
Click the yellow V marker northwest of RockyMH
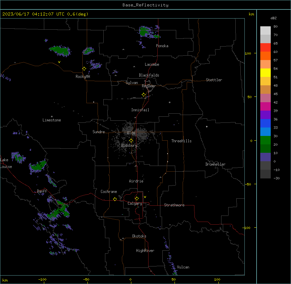click(x=59, y=62)
